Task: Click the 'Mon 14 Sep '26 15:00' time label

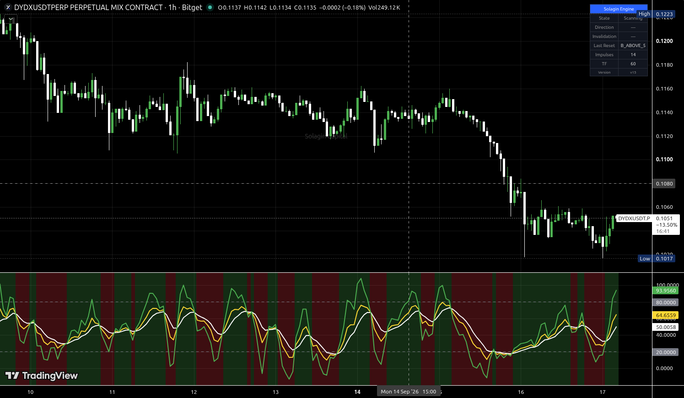Action: [408, 392]
